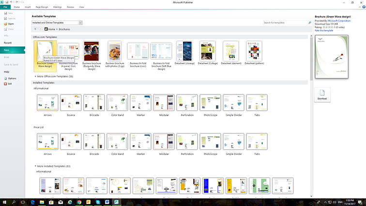The image size is (366, 206).
Task: Open the Page Design tab
Action: [42, 7]
